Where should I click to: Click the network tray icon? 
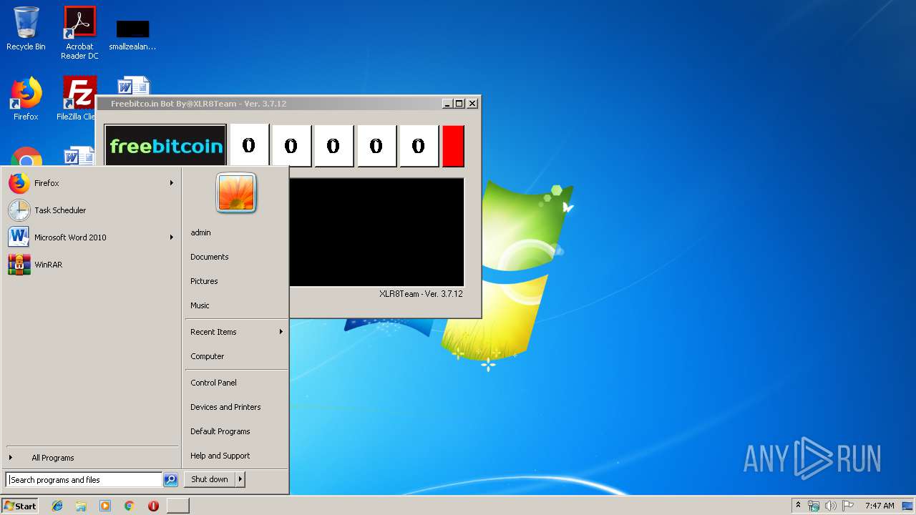tap(814, 506)
